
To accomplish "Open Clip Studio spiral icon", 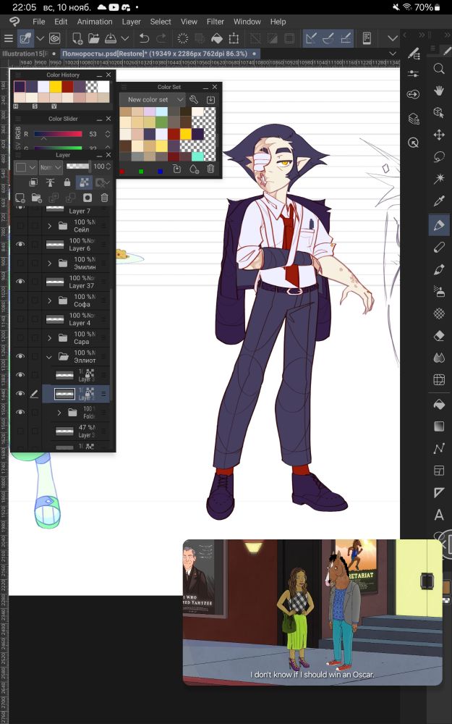I will pos(54,38).
